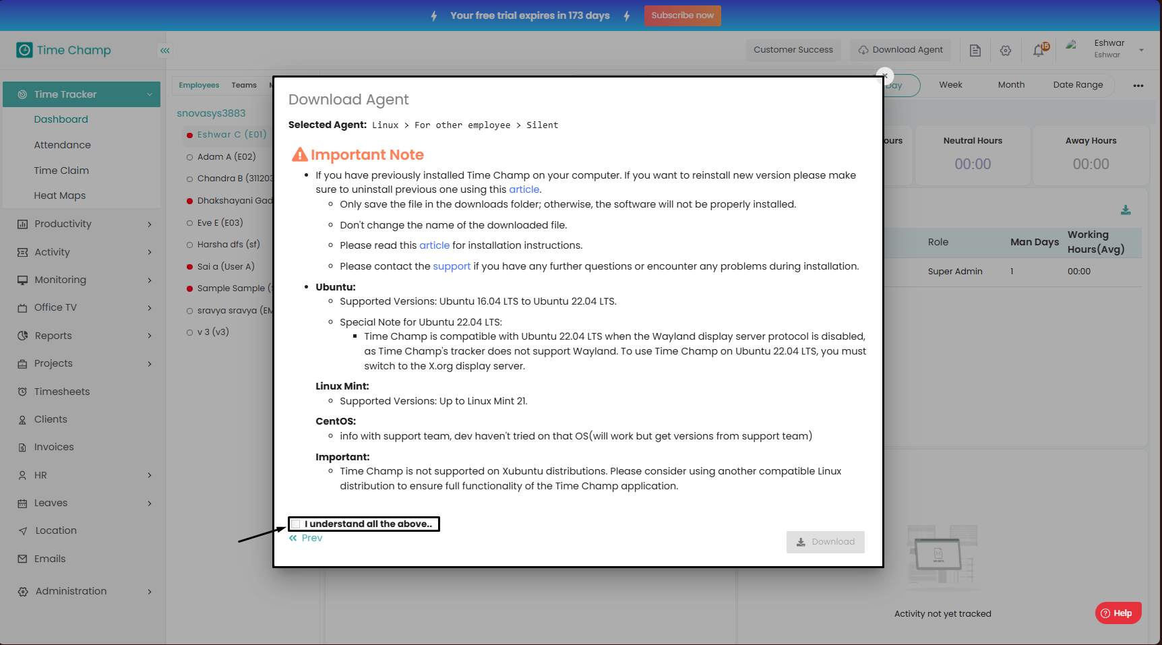The width and height of the screenshot is (1162, 645).
Task: Select the Week view tab
Action: point(950,85)
